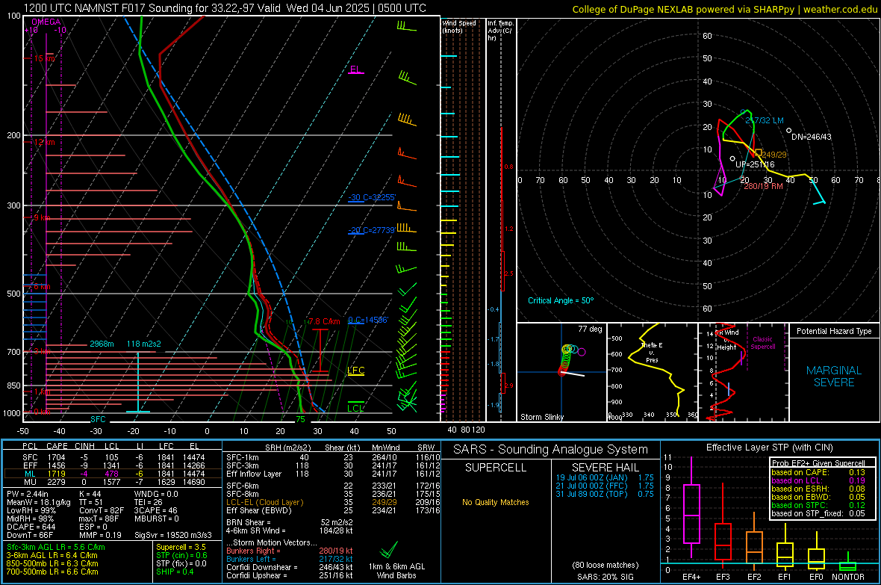Click the magenta Classic Supercell label
The image size is (881, 585).
click(762, 343)
